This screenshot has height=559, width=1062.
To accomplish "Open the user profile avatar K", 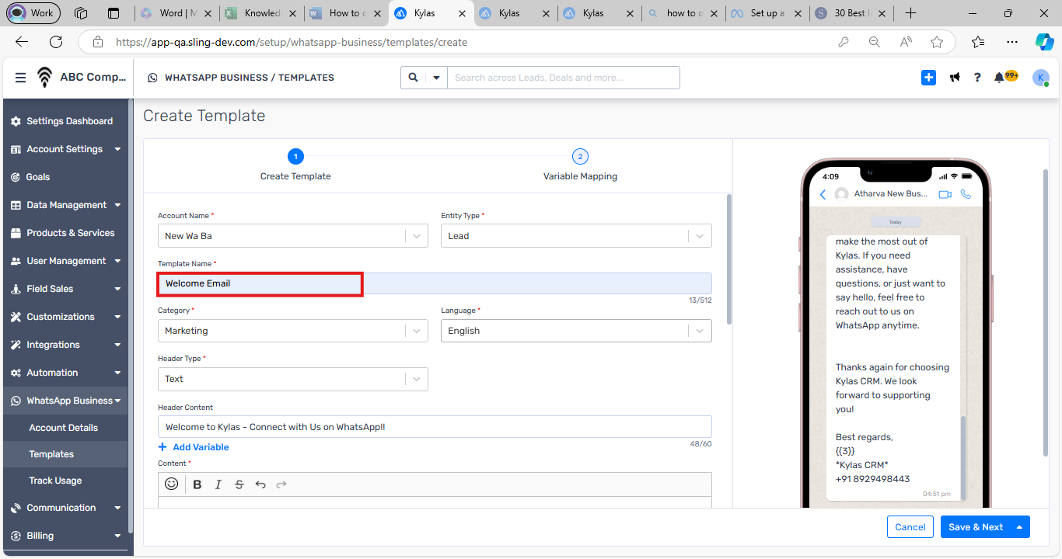I will pyautogui.click(x=1041, y=78).
